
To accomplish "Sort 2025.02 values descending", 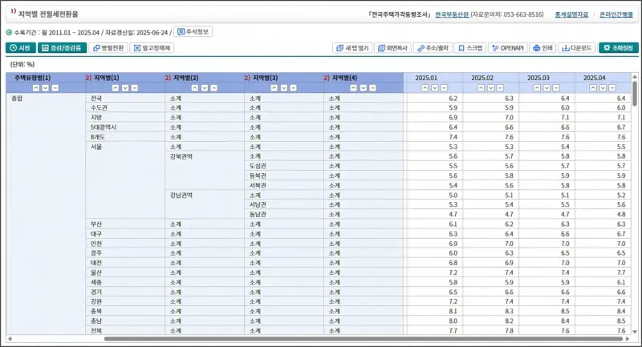I will point(490,88).
